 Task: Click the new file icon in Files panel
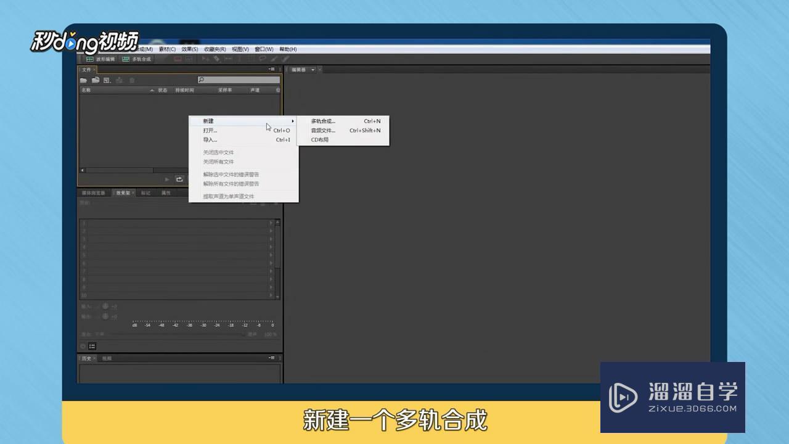(x=107, y=80)
